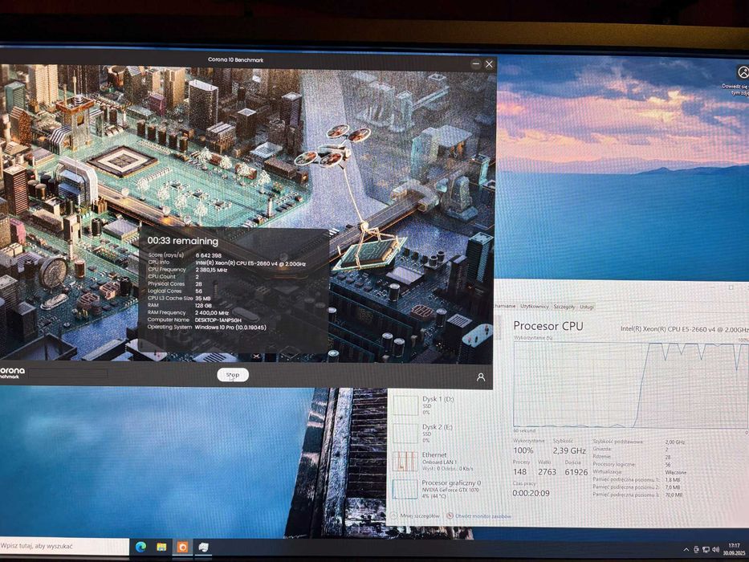Click the Operating System value Windows 10 Pro

230,328
